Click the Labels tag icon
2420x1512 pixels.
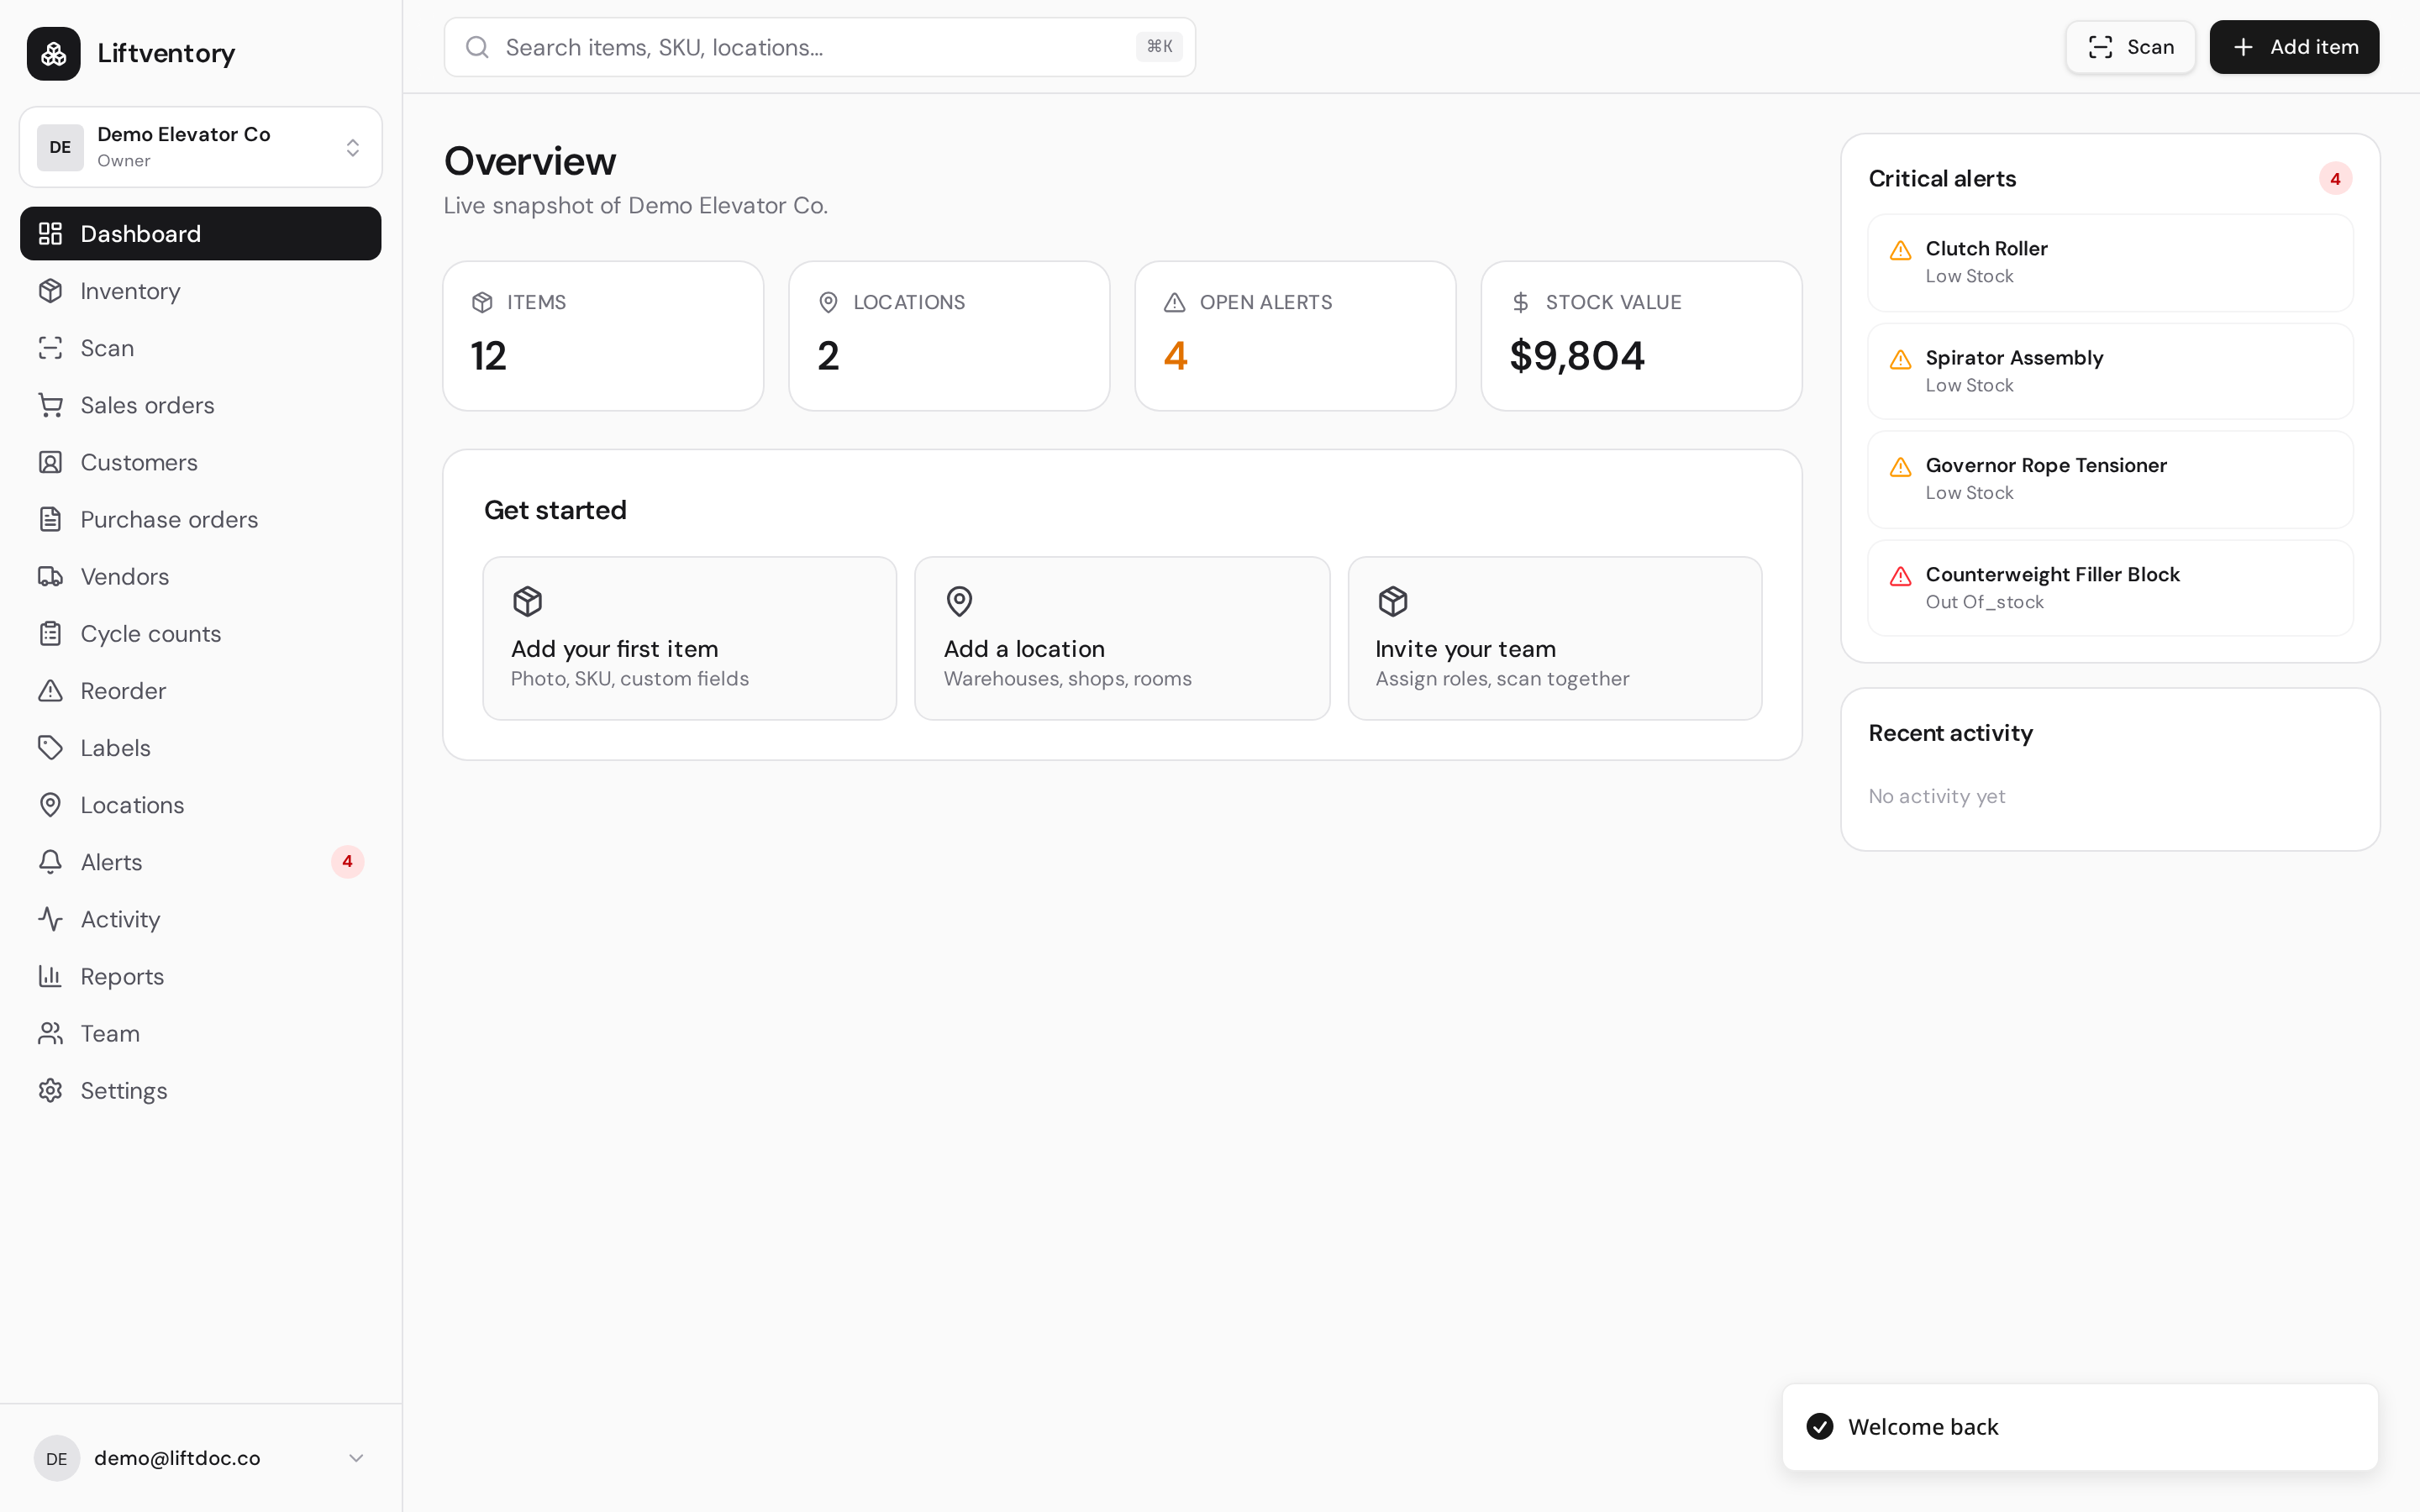coord(50,747)
